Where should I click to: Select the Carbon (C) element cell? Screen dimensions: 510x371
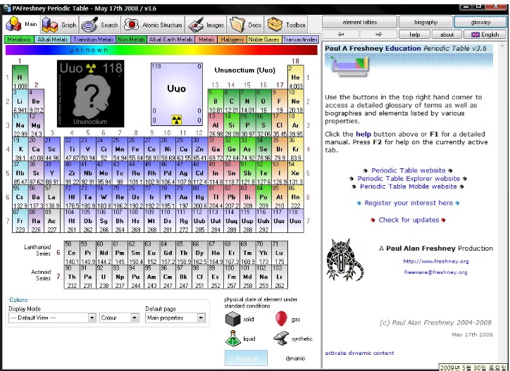coord(231,101)
